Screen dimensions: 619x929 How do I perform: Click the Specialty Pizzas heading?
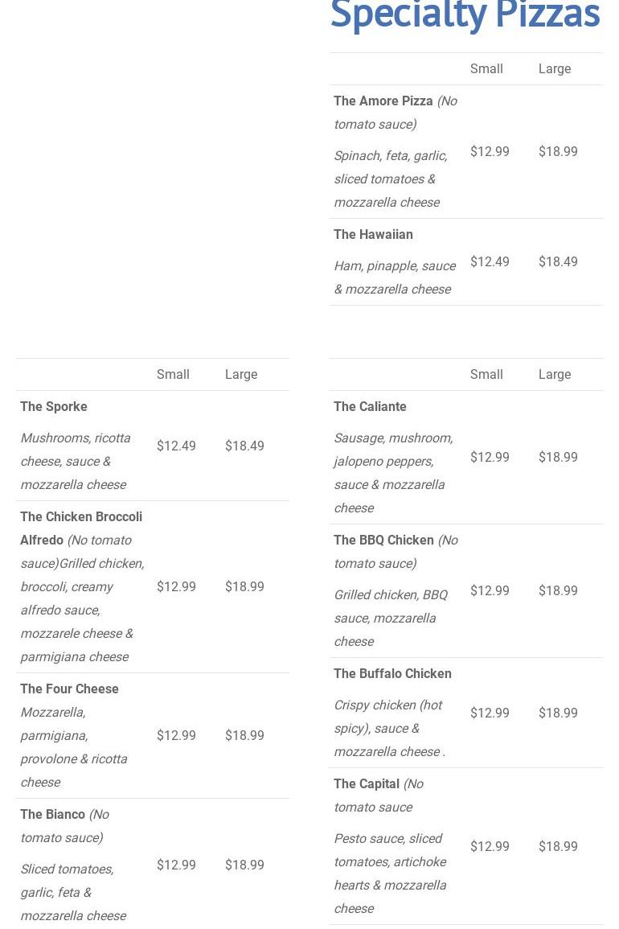pos(465,16)
